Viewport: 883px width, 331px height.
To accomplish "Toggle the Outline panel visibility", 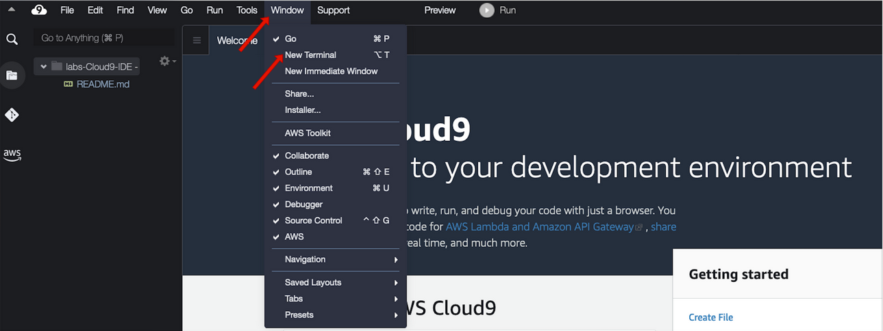I will point(298,172).
